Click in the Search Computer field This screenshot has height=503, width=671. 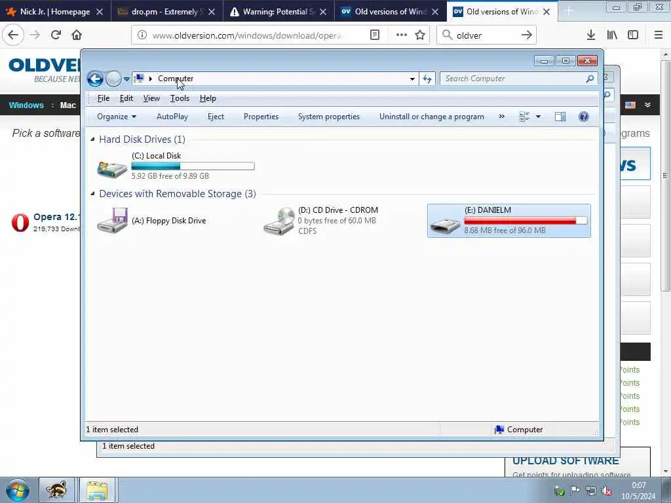click(514, 79)
